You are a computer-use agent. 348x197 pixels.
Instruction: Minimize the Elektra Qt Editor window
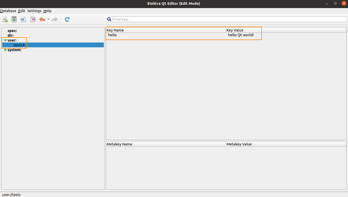pyautogui.click(x=327, y=3)
